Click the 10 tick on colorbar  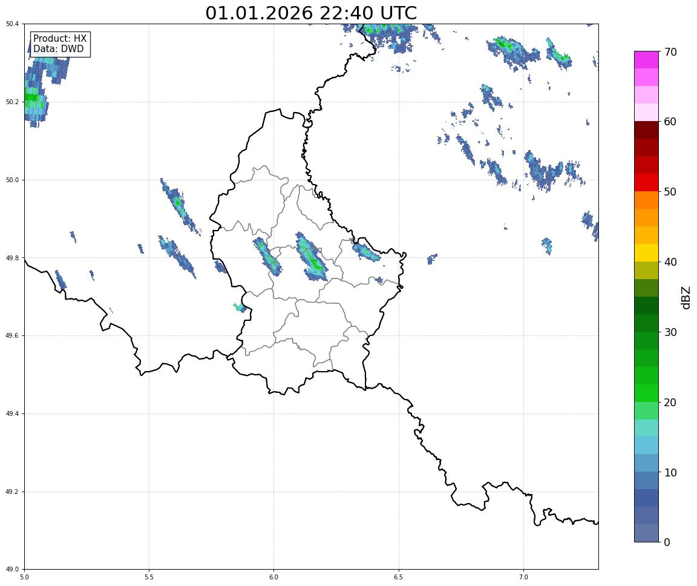[x=670, y=473]
